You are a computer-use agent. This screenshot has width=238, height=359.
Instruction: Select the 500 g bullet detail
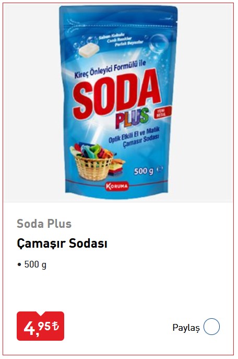tap(32, 264)
